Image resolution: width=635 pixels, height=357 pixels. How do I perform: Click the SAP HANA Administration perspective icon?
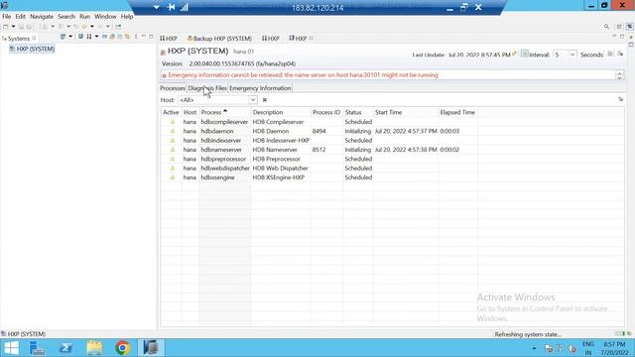click(629, 27)
